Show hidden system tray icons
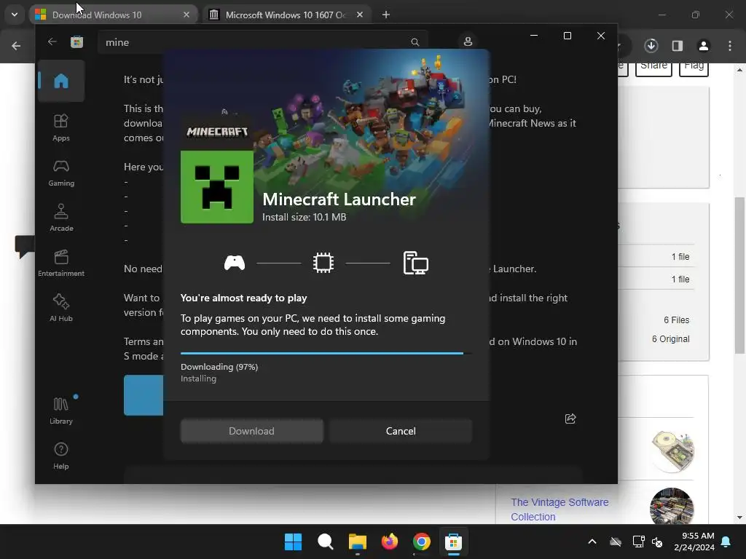746x559 pixels. 592,542
